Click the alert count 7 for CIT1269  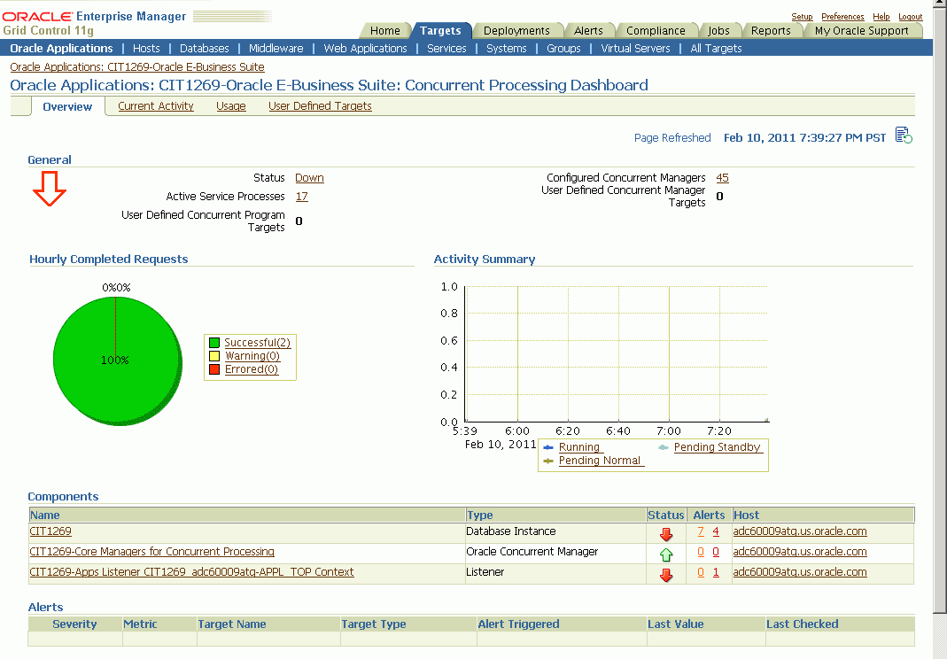point(701,531)
